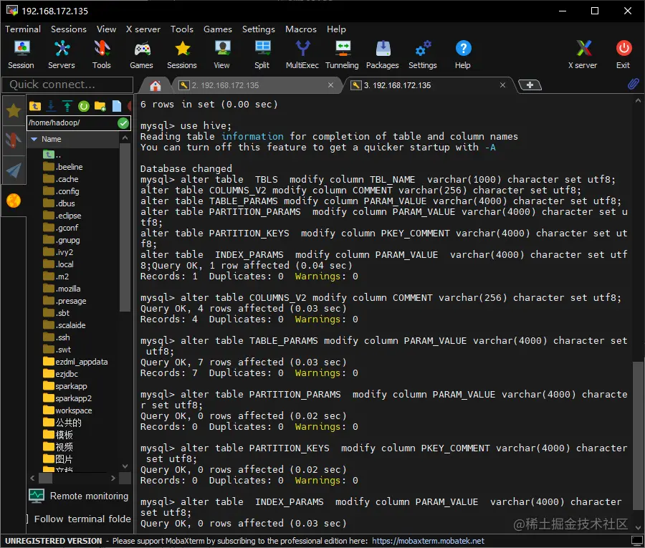Open the Macros menu
Screen dimensions: 645x548
(301, 29)
